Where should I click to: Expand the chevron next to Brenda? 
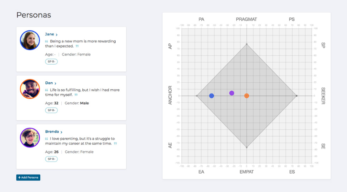click(x=62, y=132)
